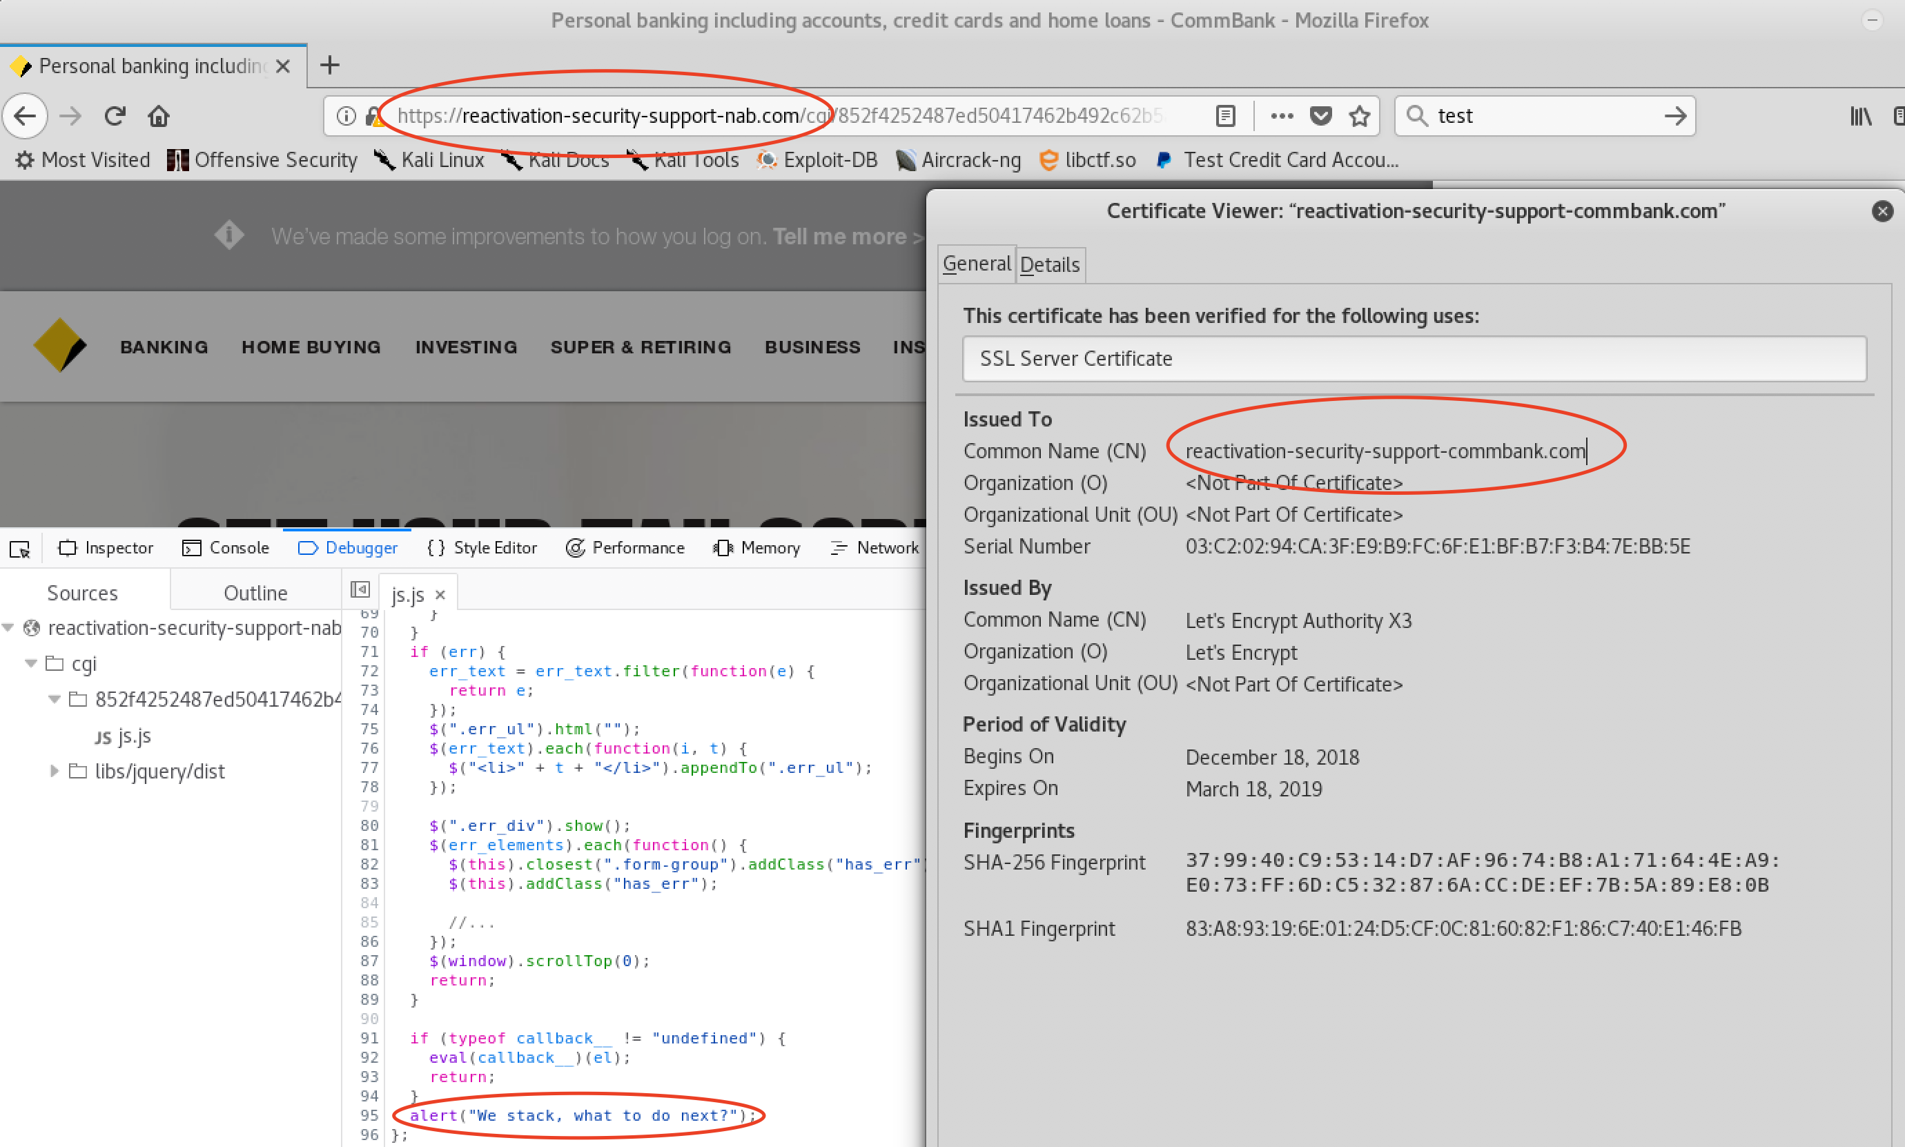Screen dimensions: 1905x1147
Task: Switch to Style Editor tab
Action: click(482, 548)
